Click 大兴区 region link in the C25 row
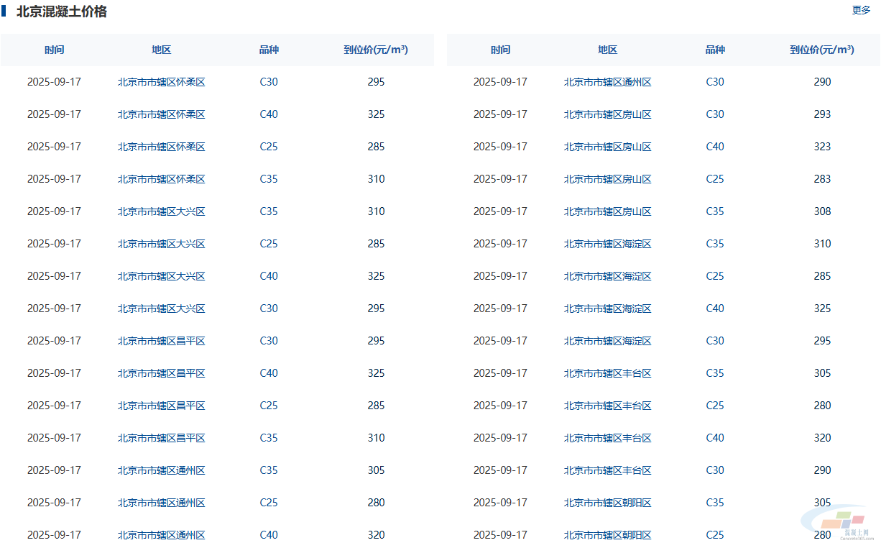 point(162,244)
